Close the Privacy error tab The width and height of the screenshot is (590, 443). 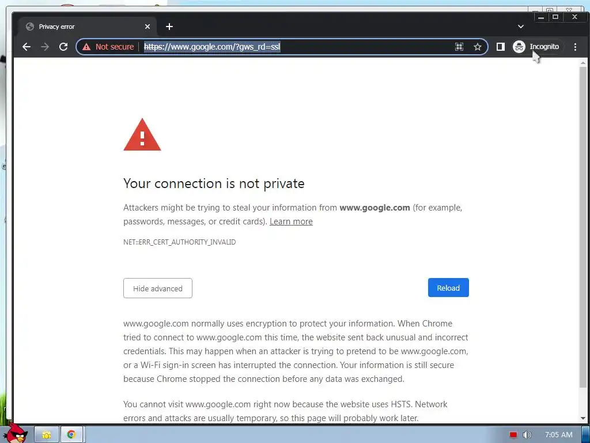[x=147, y=27]
